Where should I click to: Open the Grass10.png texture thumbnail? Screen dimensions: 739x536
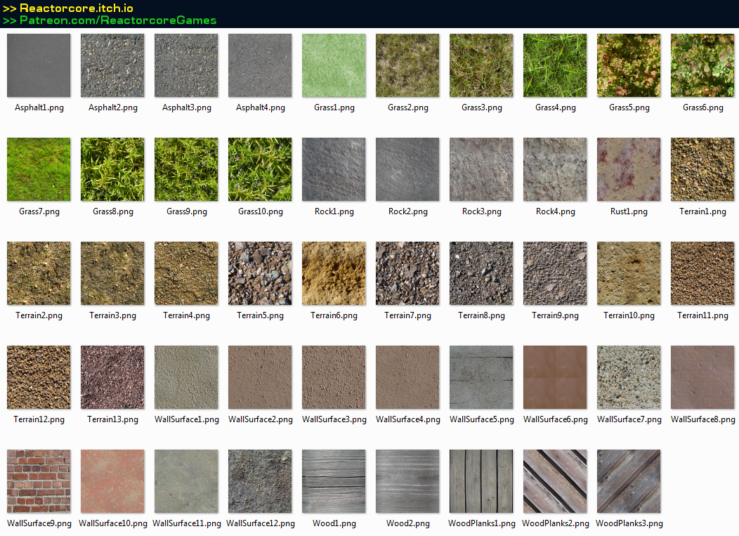click(x=260, y=169)
